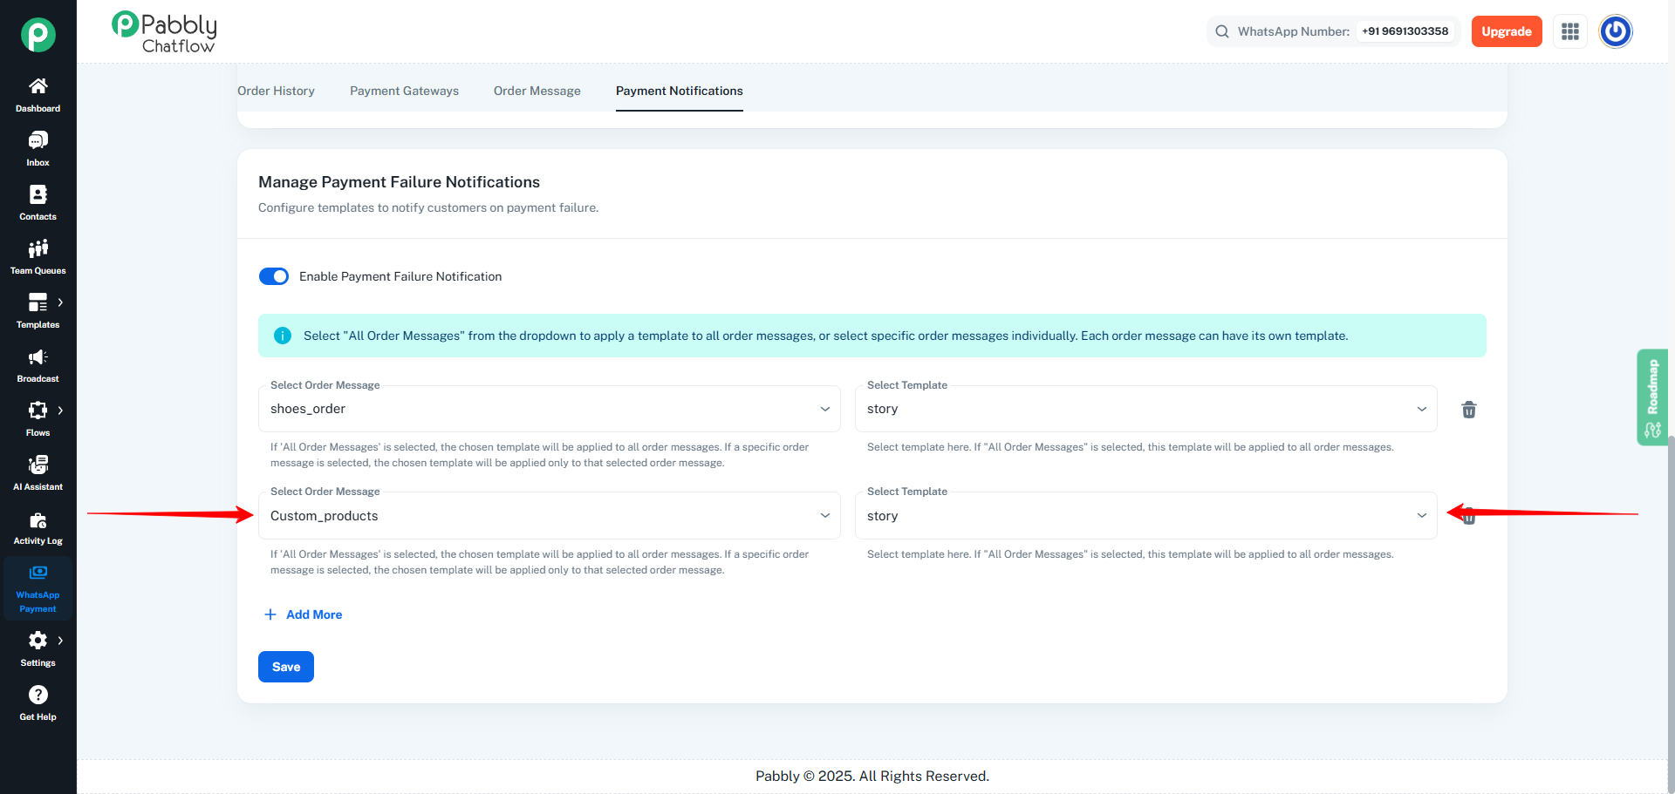Click the Pabbly © 2025 footer text
The height and width of the screenshot is (794, 1675).
[x=872, y=777]
